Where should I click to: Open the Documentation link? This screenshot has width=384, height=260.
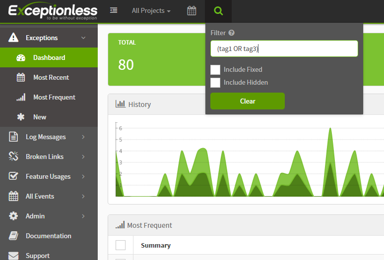pos(49,236)
